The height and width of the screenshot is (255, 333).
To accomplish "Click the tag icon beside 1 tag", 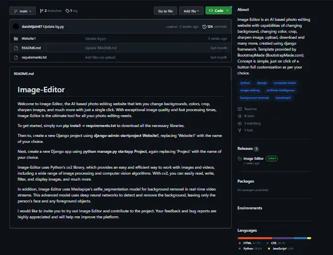I will point(67,11).
